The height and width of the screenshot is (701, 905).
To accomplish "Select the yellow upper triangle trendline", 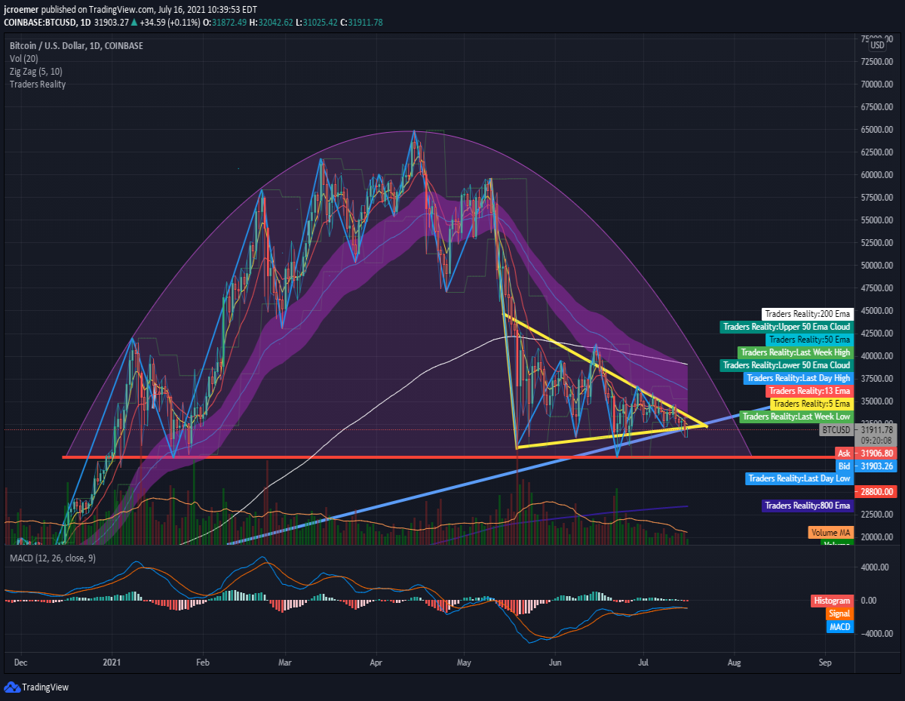I will (606, 370).
